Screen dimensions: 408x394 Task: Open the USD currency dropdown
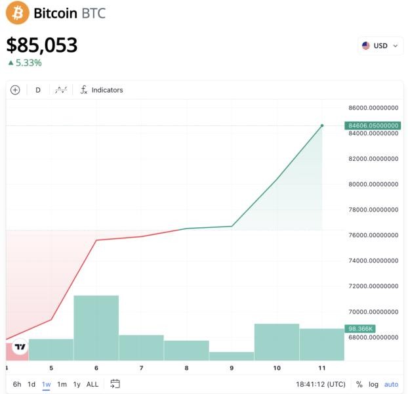point(380,46)
